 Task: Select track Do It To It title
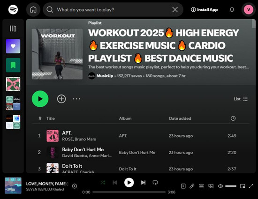(x=72, y=166)
